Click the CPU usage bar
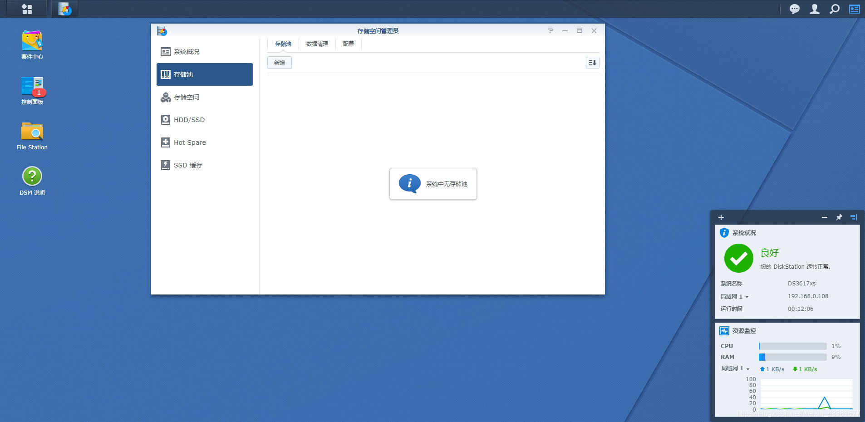 tap(792, 346)
